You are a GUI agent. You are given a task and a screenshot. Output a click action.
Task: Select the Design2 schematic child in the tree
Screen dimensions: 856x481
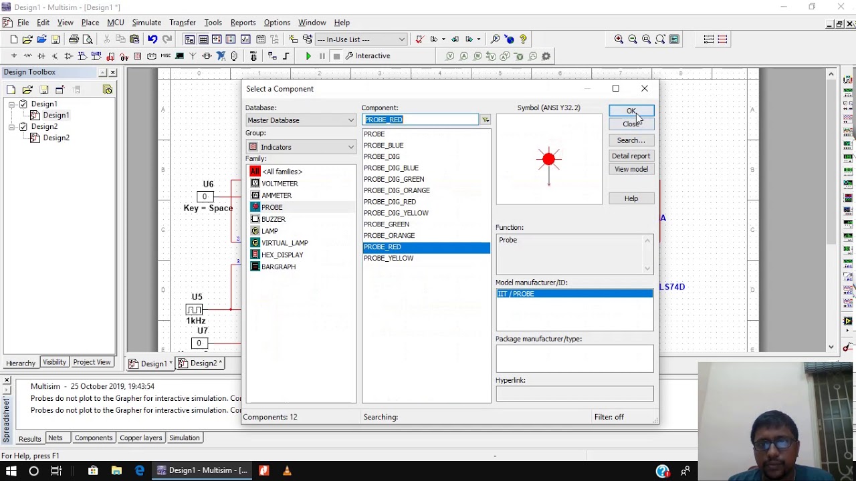[x=56, y=138]
